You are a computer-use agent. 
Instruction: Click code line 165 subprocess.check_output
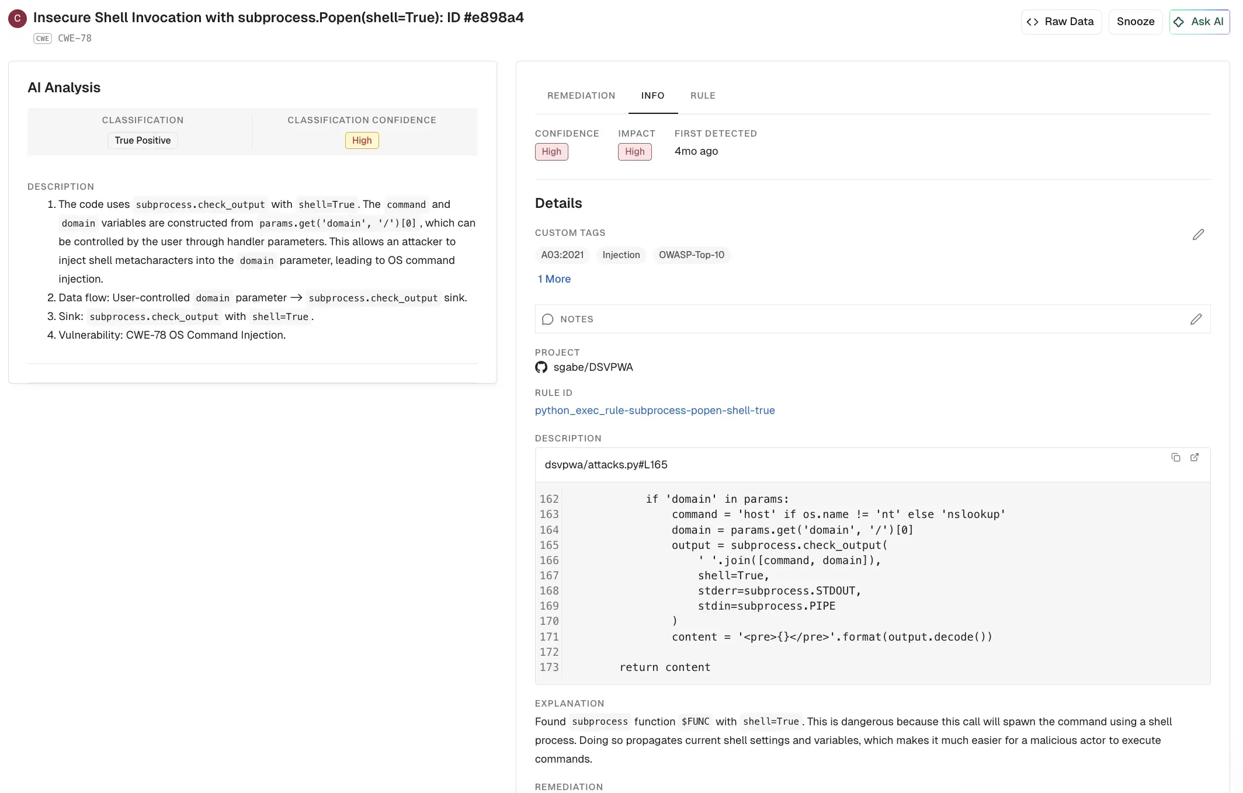(779, 545)
